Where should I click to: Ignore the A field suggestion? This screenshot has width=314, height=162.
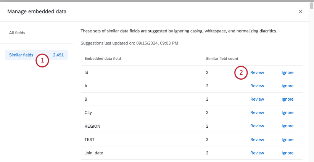click(x=287, y=86)
